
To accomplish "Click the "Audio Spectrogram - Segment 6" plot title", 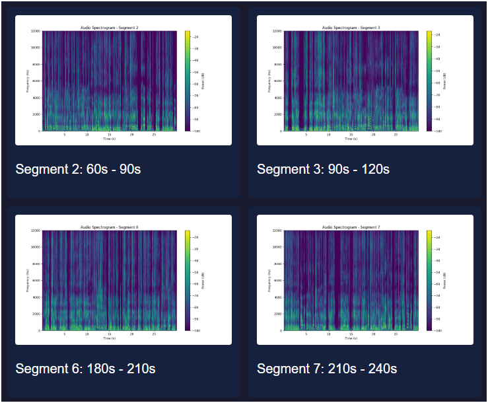I will 110,227.
